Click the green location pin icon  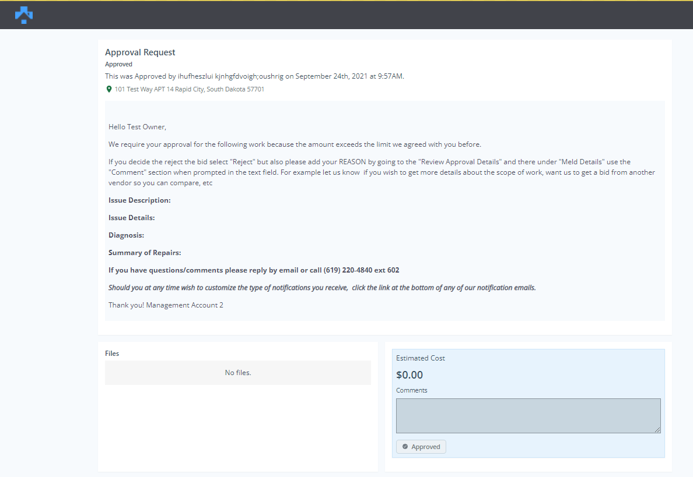[x=108, y=89]
